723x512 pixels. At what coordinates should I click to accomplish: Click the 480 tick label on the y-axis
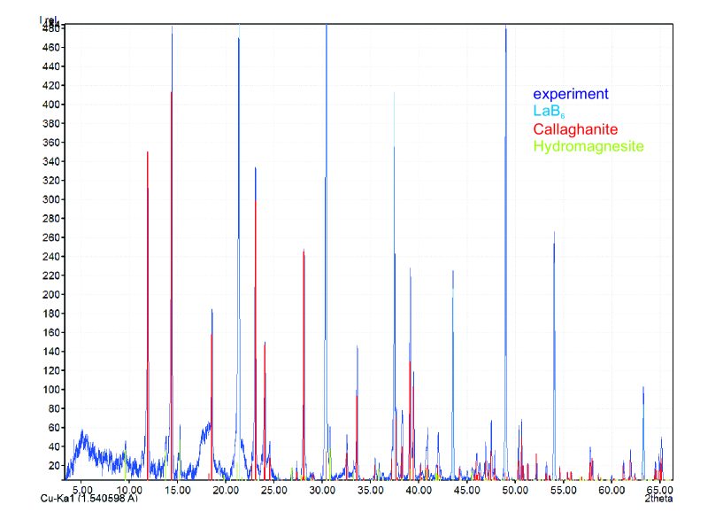51,28
